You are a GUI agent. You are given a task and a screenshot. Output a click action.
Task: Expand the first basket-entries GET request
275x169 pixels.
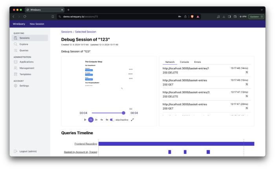(x=247, y=84)
